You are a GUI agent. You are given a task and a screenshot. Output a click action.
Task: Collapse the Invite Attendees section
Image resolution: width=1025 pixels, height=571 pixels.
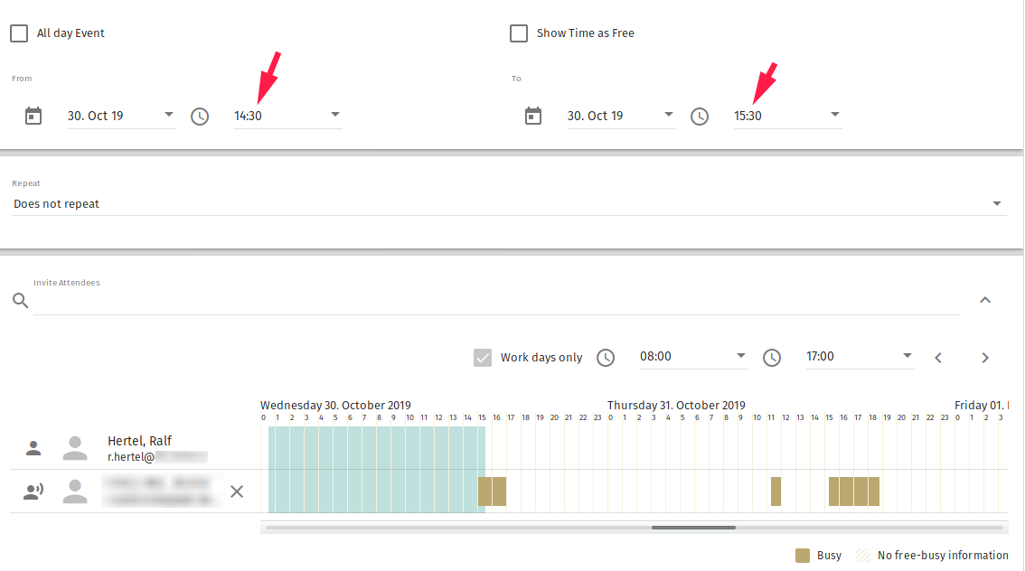coord(985,300)
